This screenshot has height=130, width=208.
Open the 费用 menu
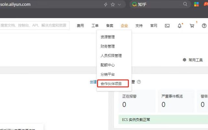(x=80, y=26)
